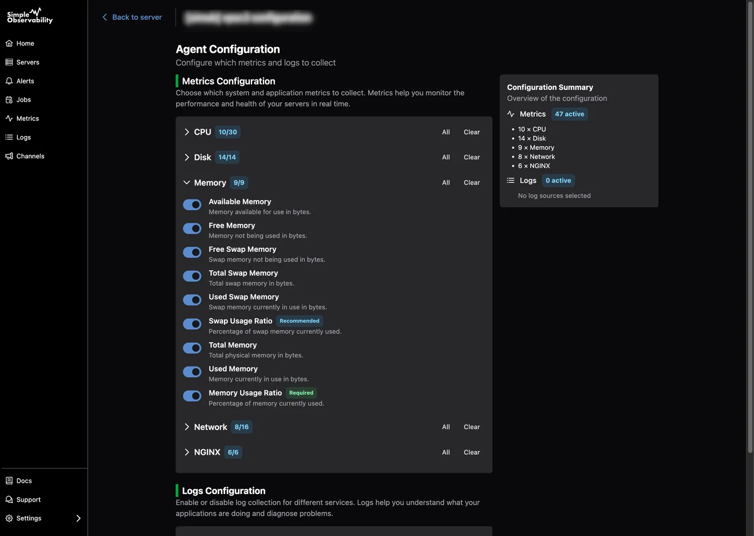
Task: Select Servers in the sidebar
Action: 26,62
